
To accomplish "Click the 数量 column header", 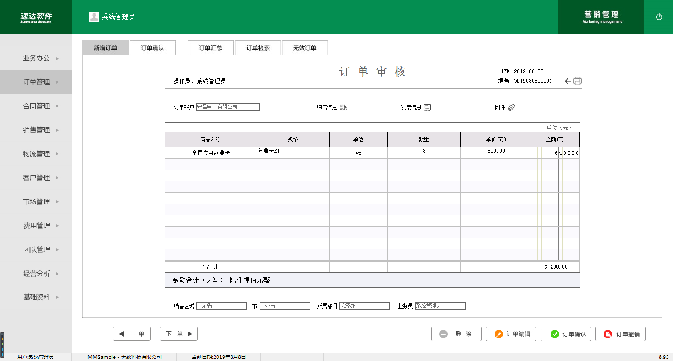I will click(x=424, y=139).
